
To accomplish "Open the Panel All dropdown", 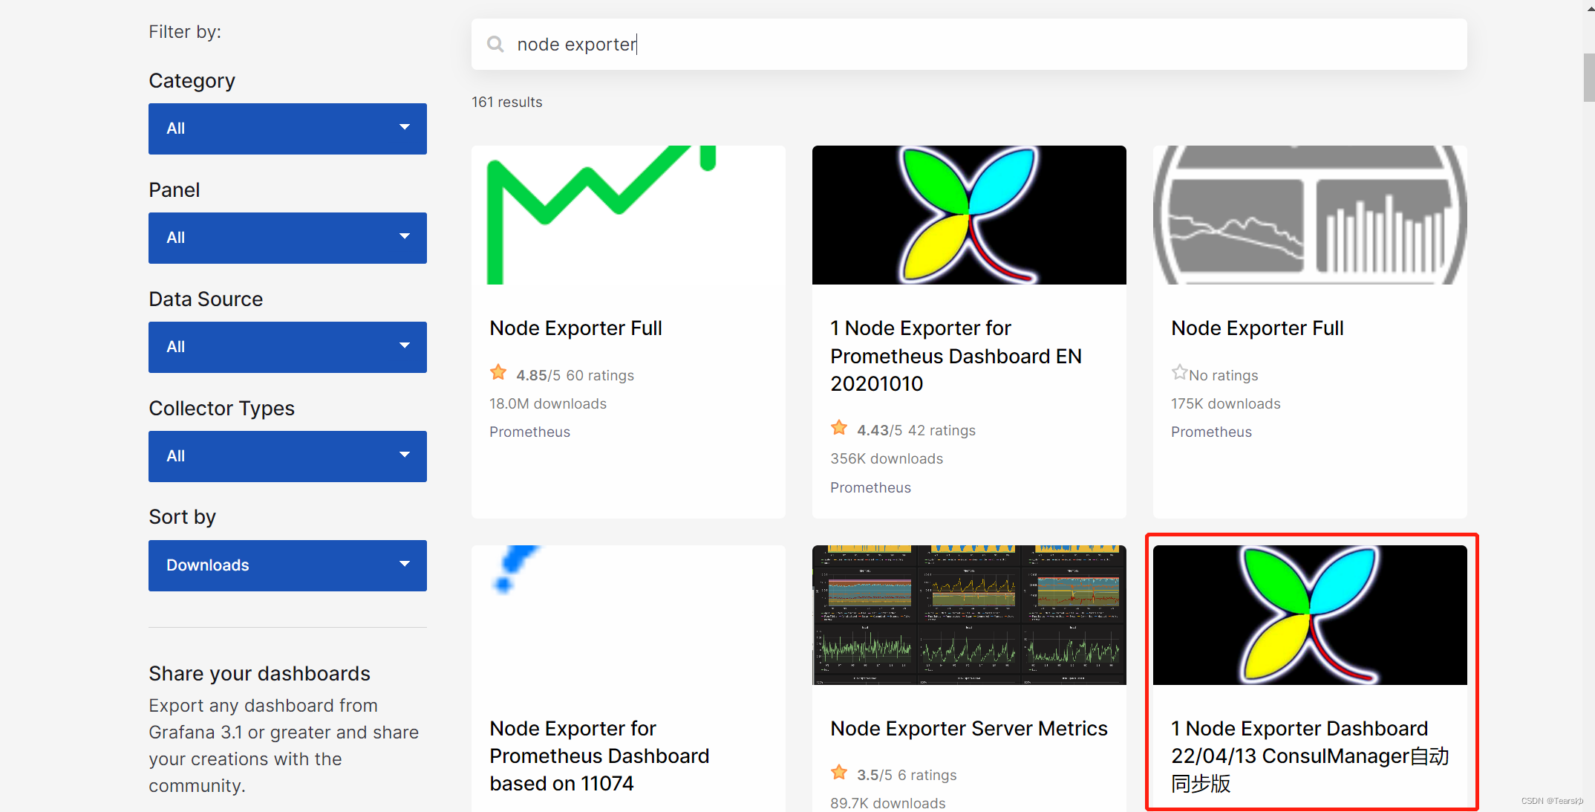I will [x=287, y=238].
